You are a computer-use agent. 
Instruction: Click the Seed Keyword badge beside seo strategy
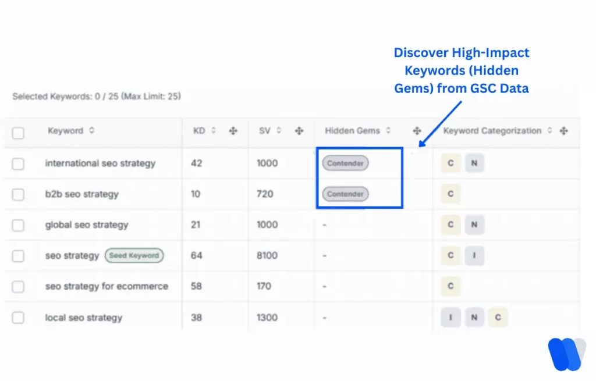(134, 255)
